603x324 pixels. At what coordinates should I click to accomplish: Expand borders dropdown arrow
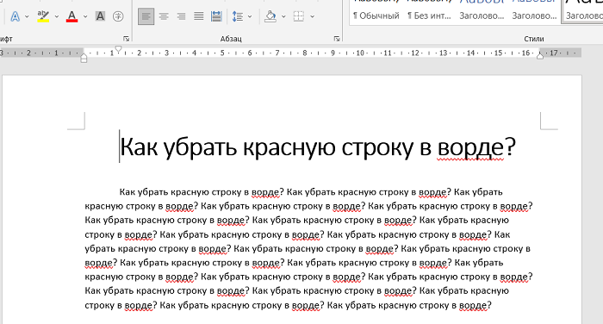point(312,16)
